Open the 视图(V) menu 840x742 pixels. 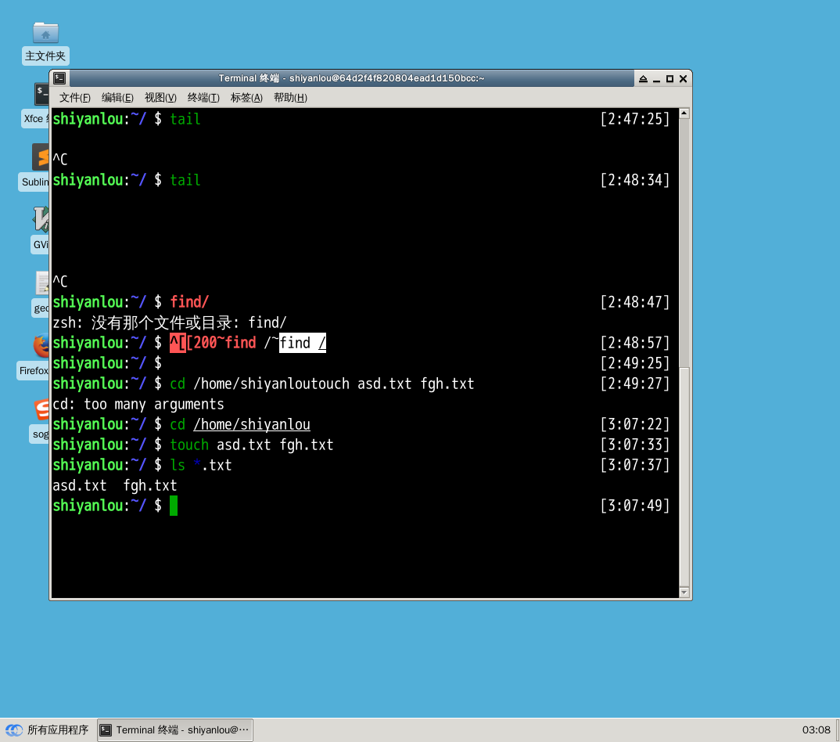tap(160, 98)
